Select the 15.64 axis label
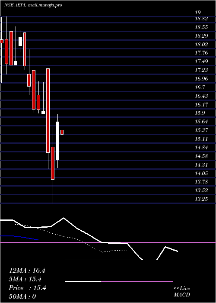 coord(201,122)
